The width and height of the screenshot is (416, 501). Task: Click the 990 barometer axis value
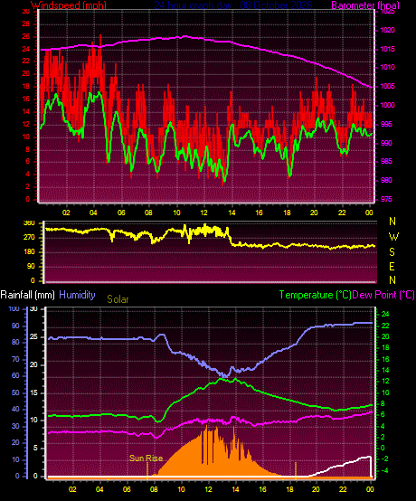(x=386, y=143)
